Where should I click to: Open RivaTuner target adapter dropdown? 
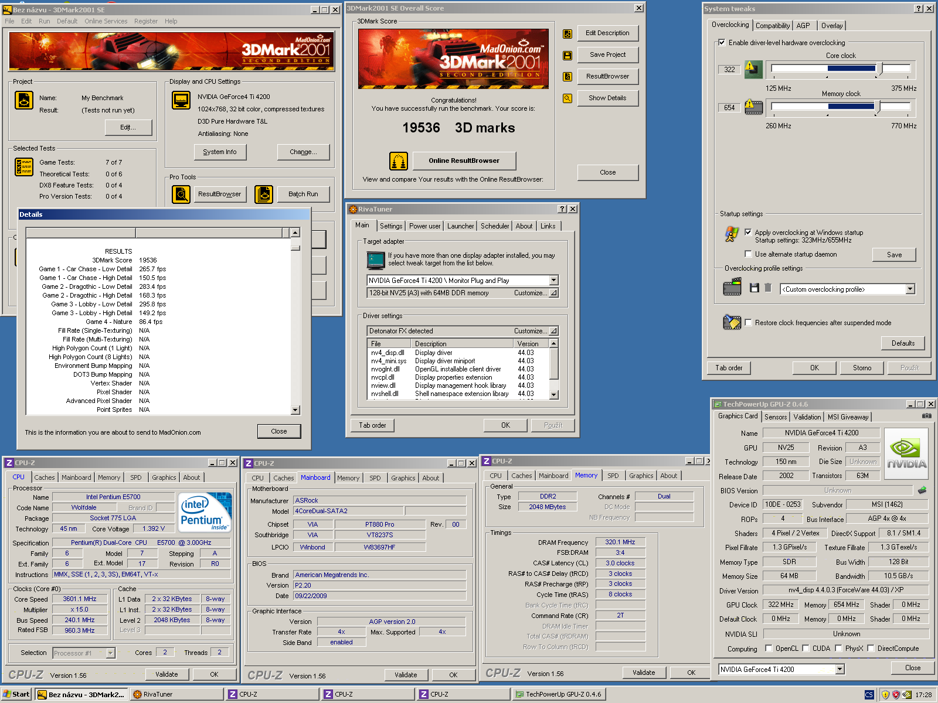pyautogui.click(x=553, y=280)
